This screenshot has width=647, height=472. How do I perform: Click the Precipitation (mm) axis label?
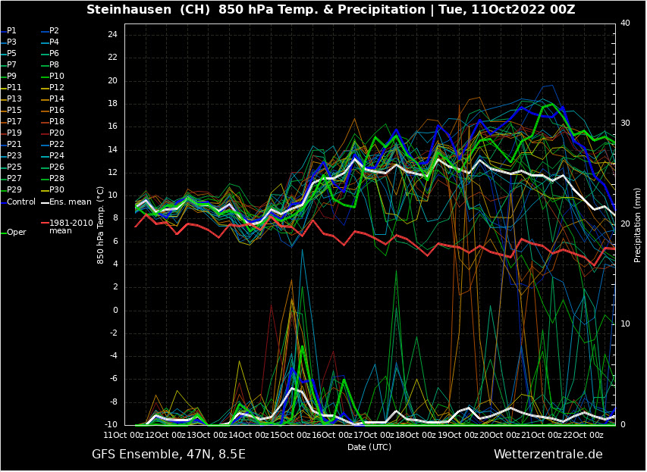tap(637, 225)
